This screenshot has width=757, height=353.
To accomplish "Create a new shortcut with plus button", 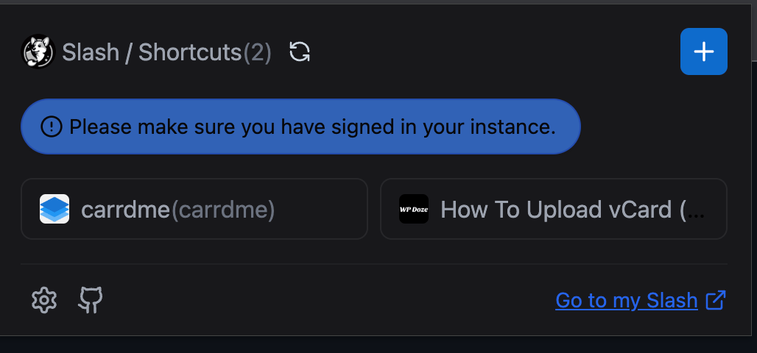I will [703, 51].
